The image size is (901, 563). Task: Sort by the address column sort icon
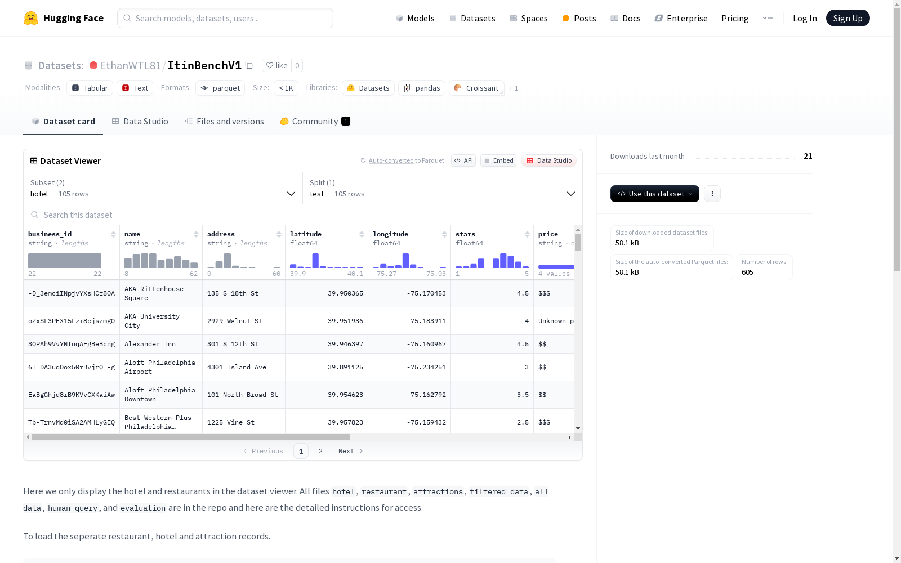pos(279,234)
